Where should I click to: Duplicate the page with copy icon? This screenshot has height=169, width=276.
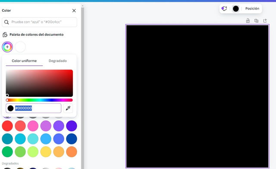(x=257, y=21)
